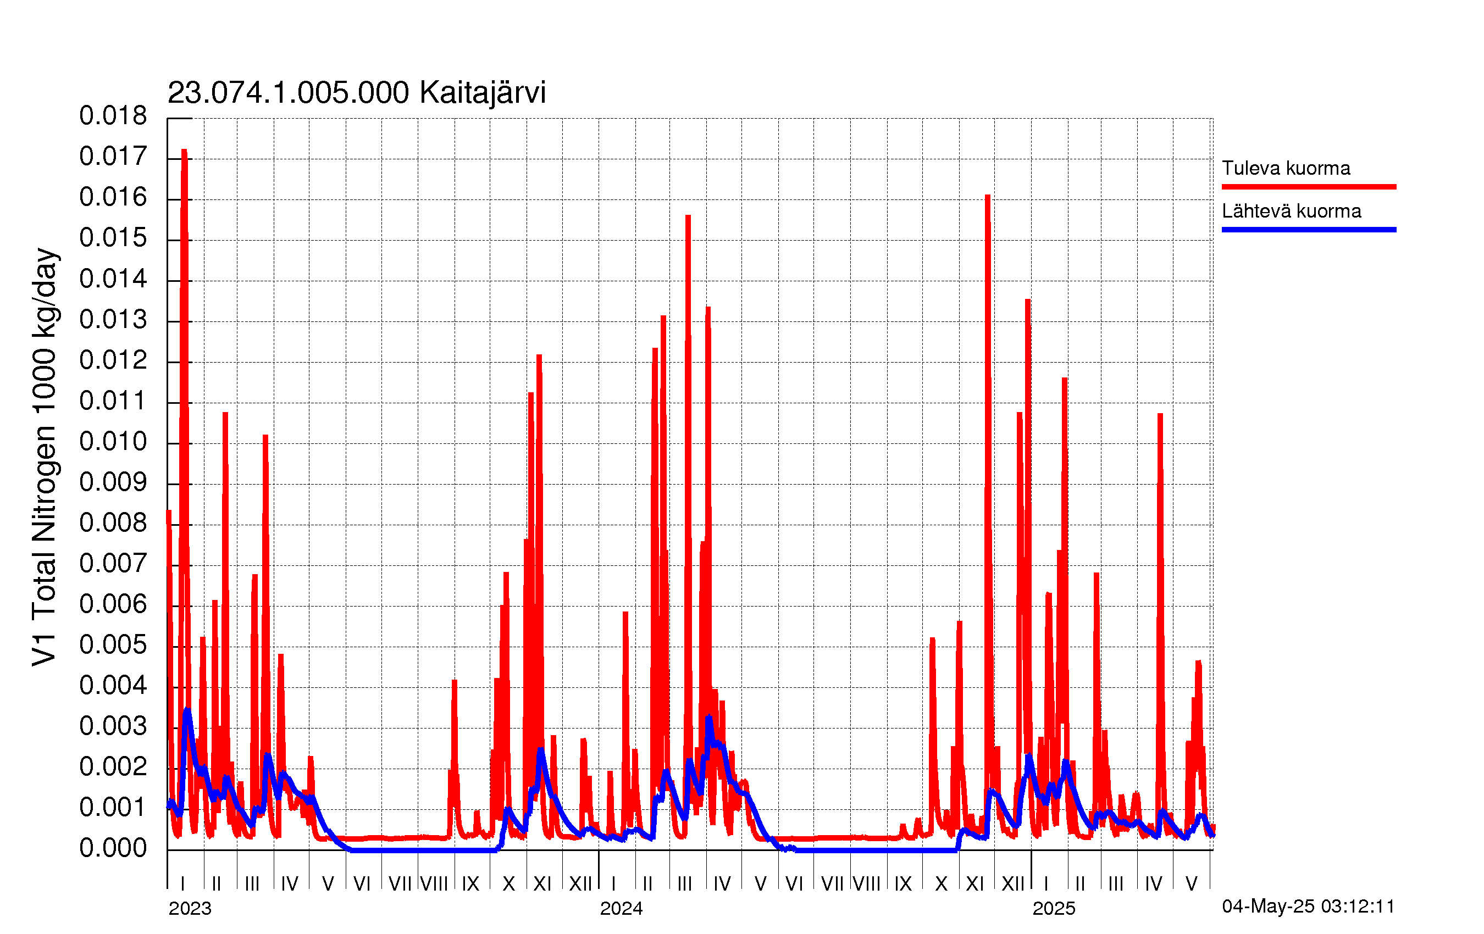Click the y-axis value '0.017'
This screenshot has width=1484, height=934.
[x=113, y=157]
